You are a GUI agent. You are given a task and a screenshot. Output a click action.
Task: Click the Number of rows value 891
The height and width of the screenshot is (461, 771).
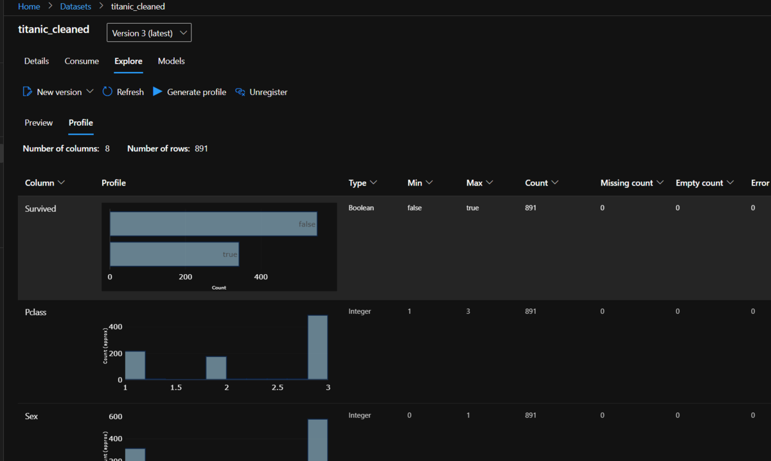(x=201, y=148)
